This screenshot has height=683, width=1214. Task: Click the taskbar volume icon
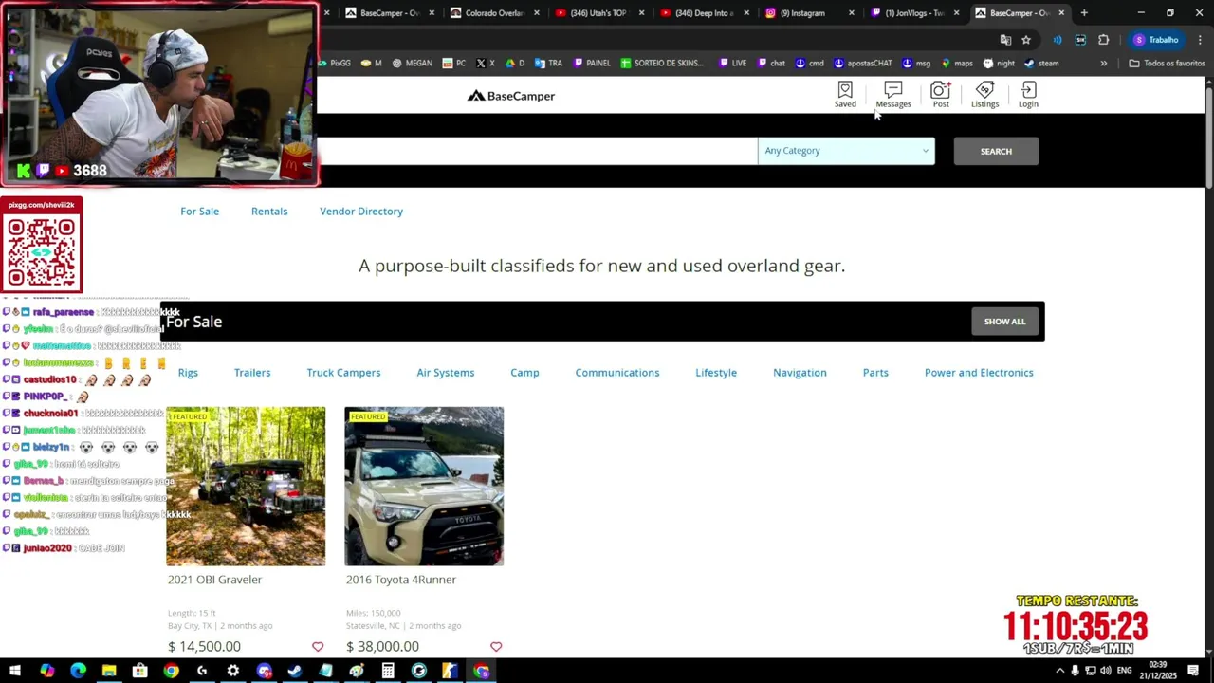pyautogui.click(x=1106, y=671)
